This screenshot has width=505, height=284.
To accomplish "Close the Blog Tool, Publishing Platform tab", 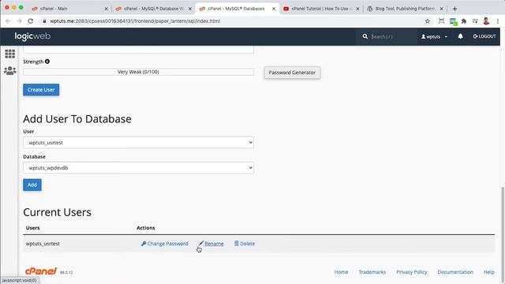I will pyautogui.click(x=441, y=9).
